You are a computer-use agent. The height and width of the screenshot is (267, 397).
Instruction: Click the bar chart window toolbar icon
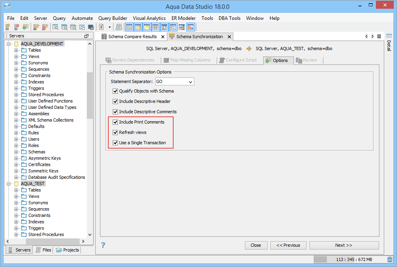(190, 27)
